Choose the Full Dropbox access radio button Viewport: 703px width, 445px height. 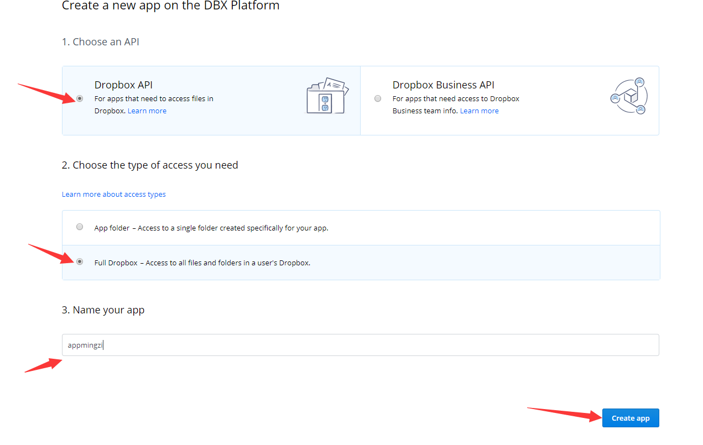click(80, 261)
